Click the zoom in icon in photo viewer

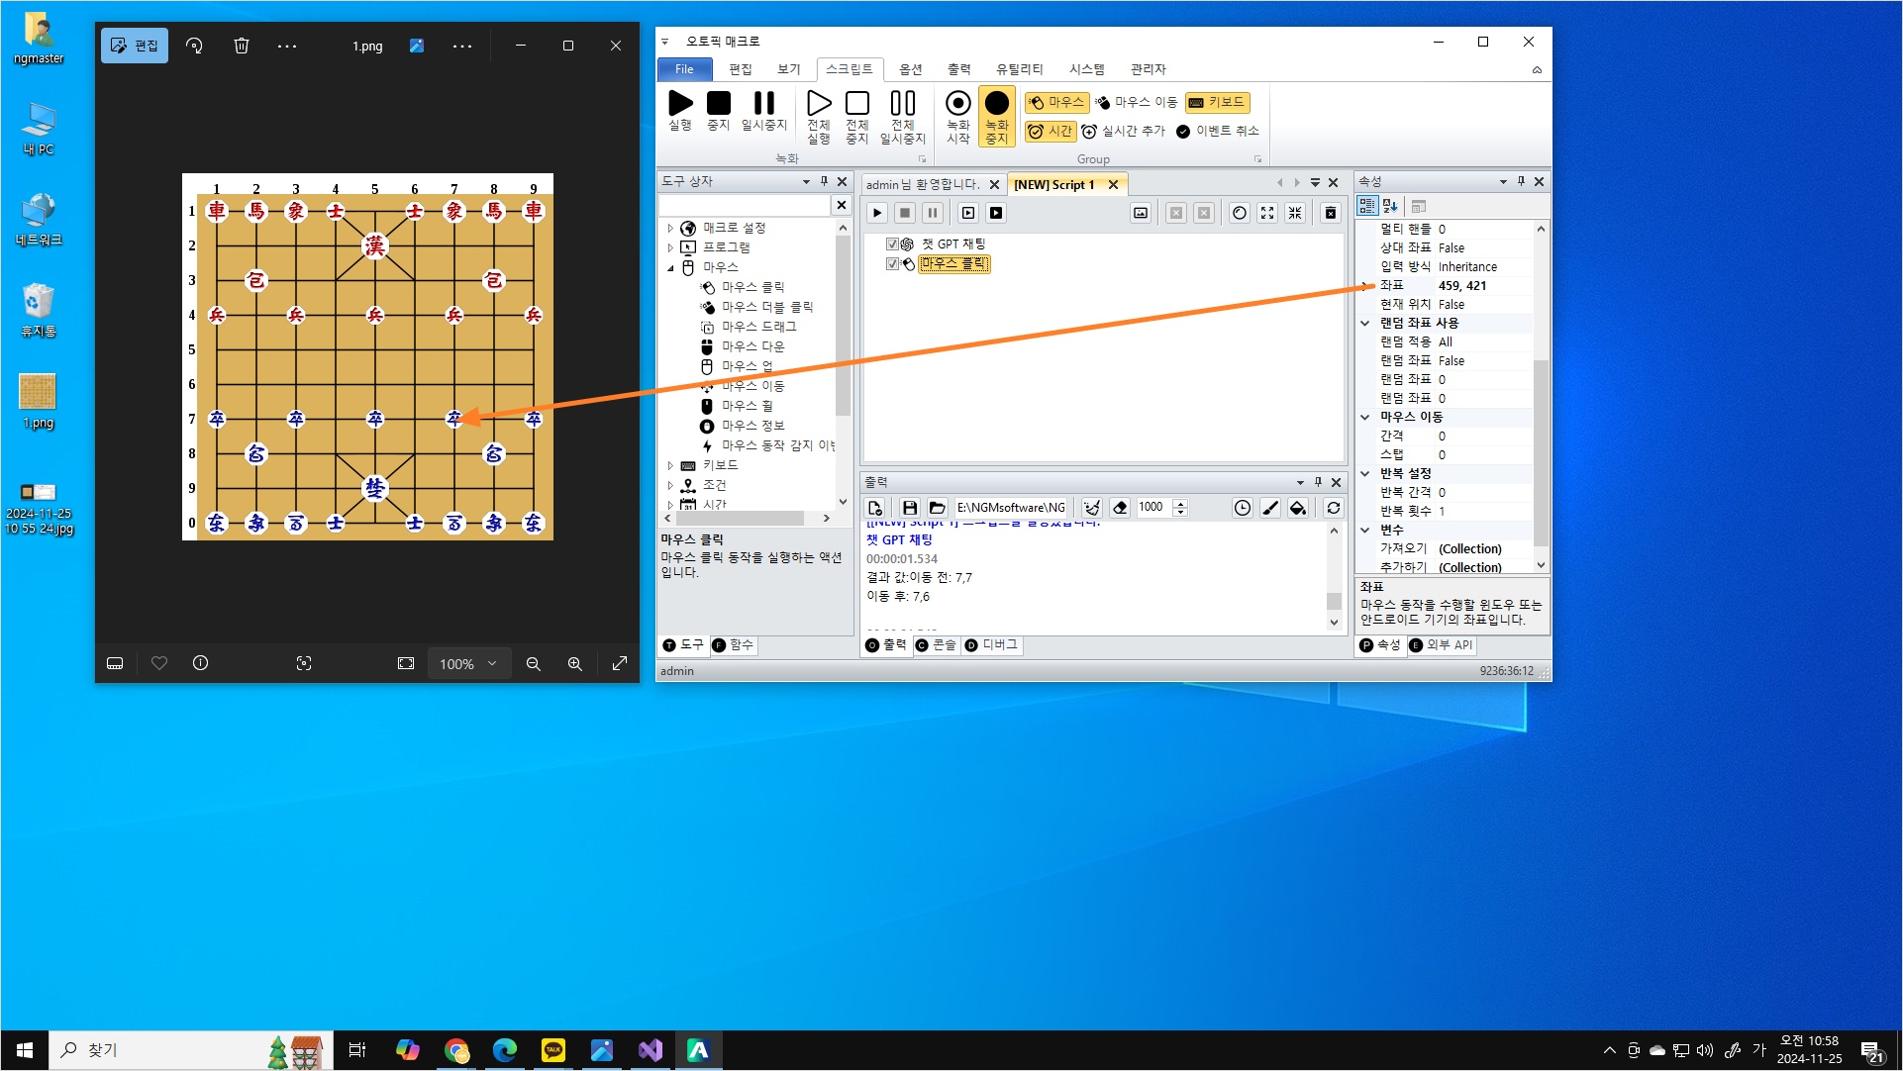click(574, 664)
